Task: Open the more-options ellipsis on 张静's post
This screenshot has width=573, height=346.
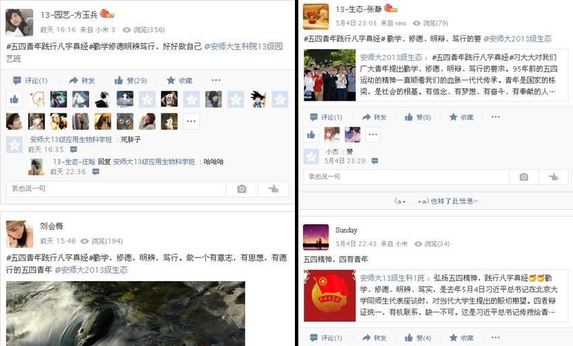Action: pos(495,117)
